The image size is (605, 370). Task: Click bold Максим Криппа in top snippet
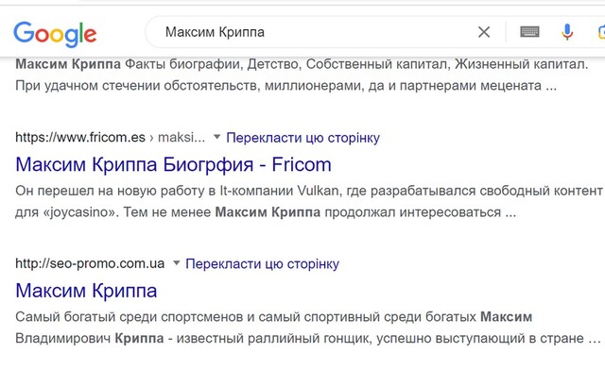coord(68,64)
